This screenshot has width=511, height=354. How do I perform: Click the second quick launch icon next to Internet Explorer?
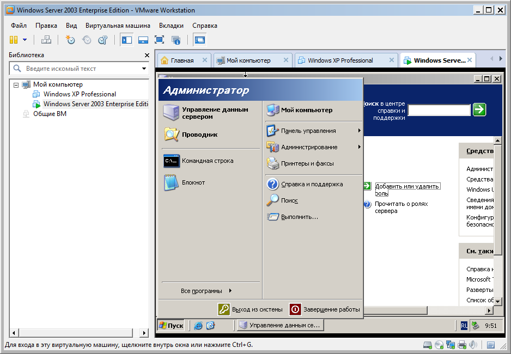[210, 325]
